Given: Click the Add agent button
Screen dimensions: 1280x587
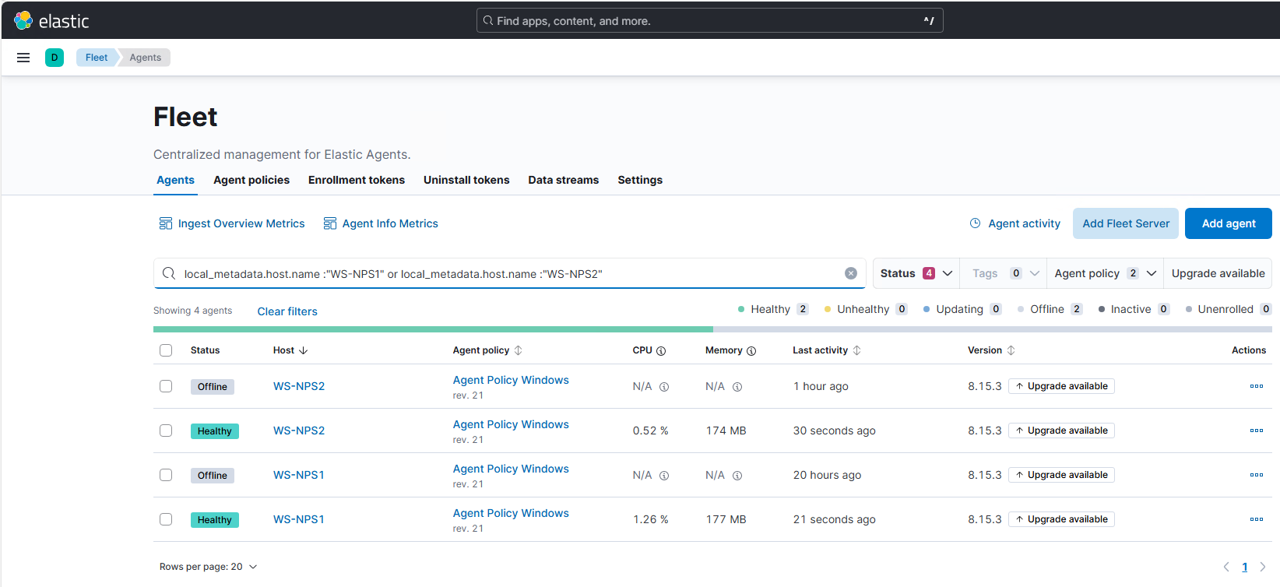Looking at the screenshot, I should coord(1229,223).
